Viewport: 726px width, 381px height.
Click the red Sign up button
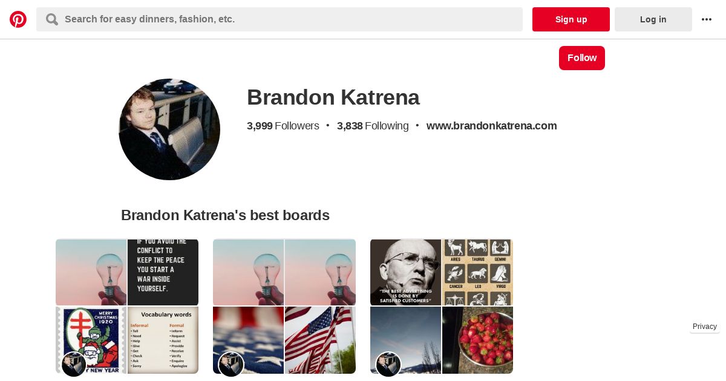coord(571,19)
